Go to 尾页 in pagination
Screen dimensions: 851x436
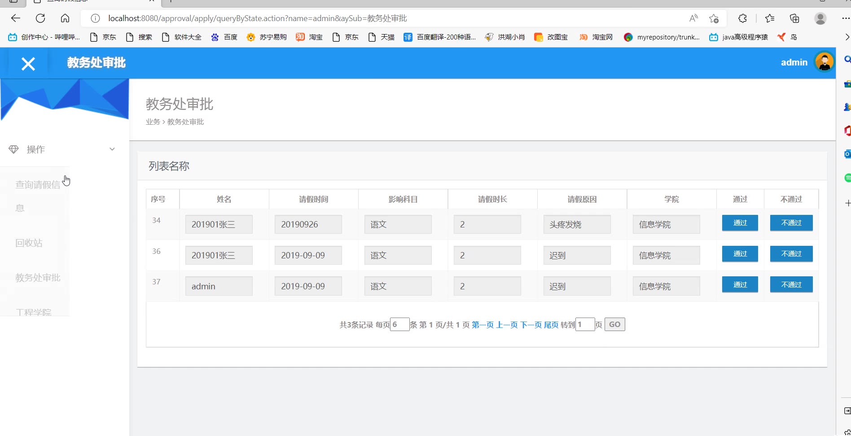551,325
